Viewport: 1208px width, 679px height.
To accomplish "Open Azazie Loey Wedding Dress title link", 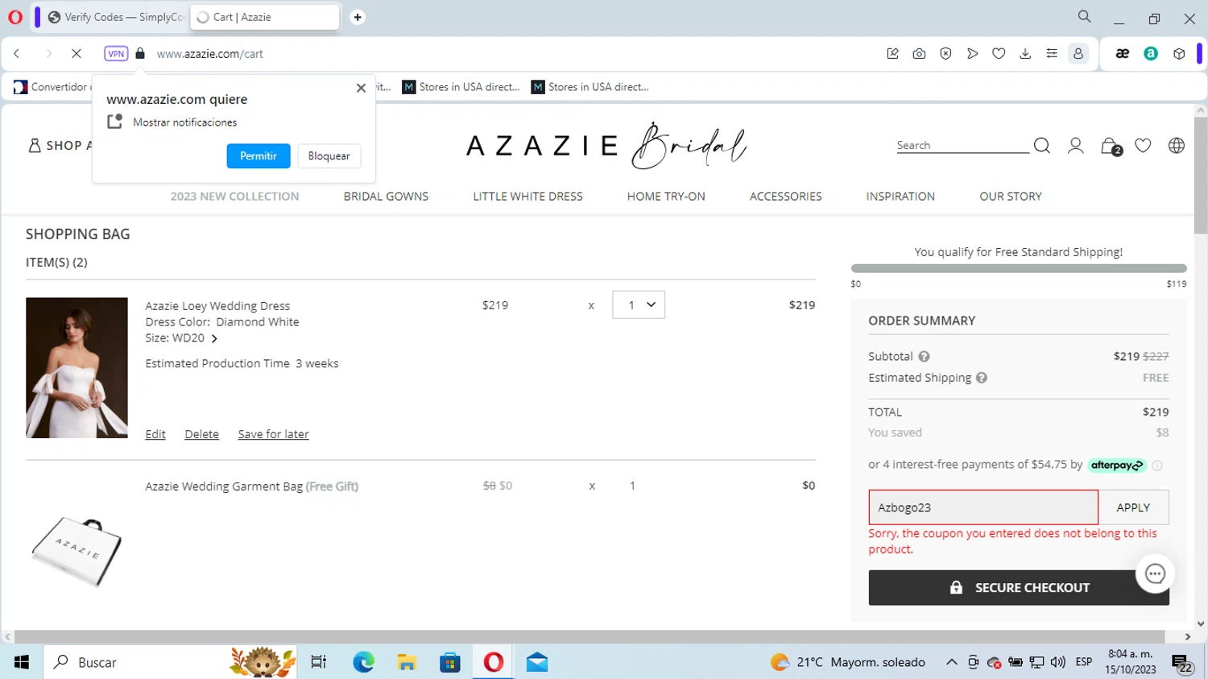I will tap(217, 306).
